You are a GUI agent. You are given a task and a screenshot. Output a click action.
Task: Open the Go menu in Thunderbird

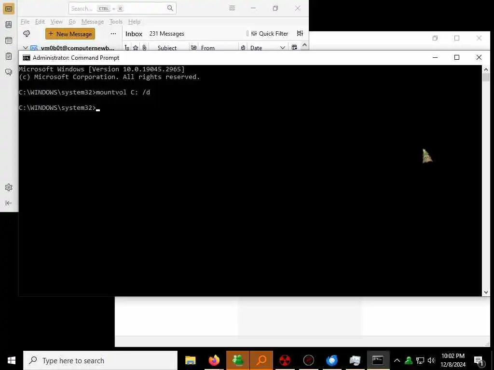coord(72,22)
